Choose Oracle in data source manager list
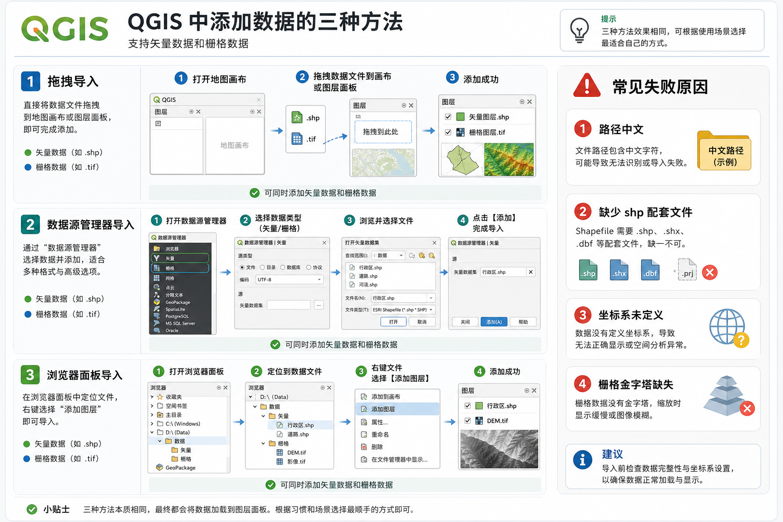Screen dimensions: 783x522 179,330
